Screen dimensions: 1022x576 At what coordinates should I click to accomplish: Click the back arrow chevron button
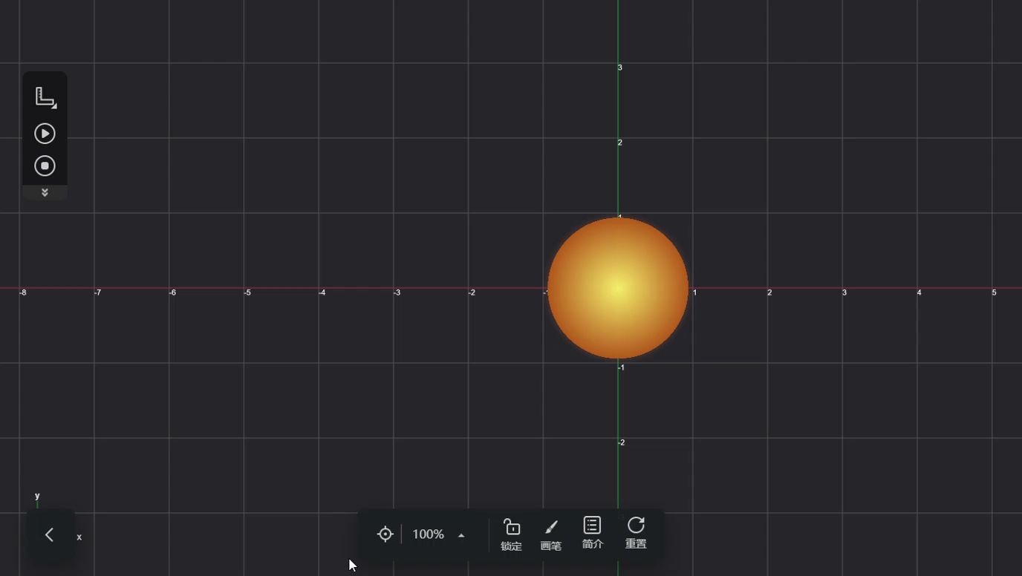(x=50, y=534)
